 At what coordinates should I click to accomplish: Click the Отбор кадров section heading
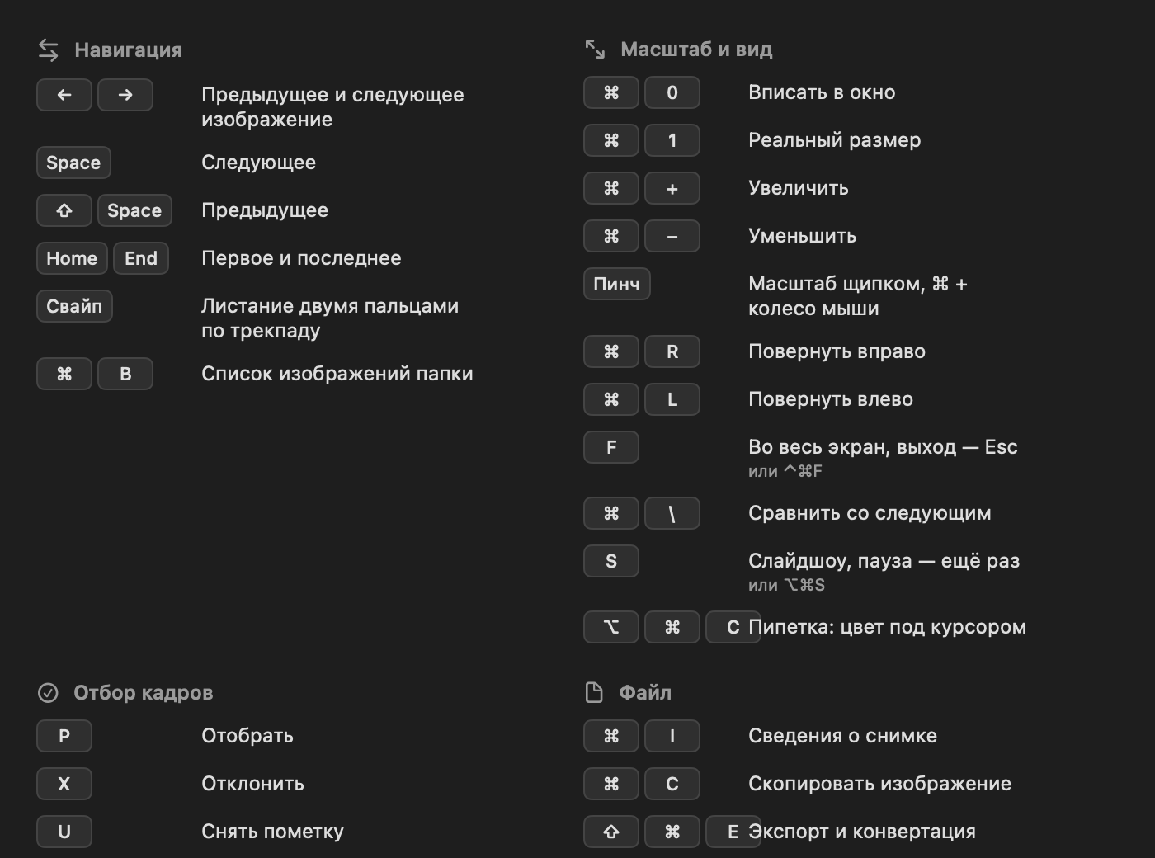(144, 693)
